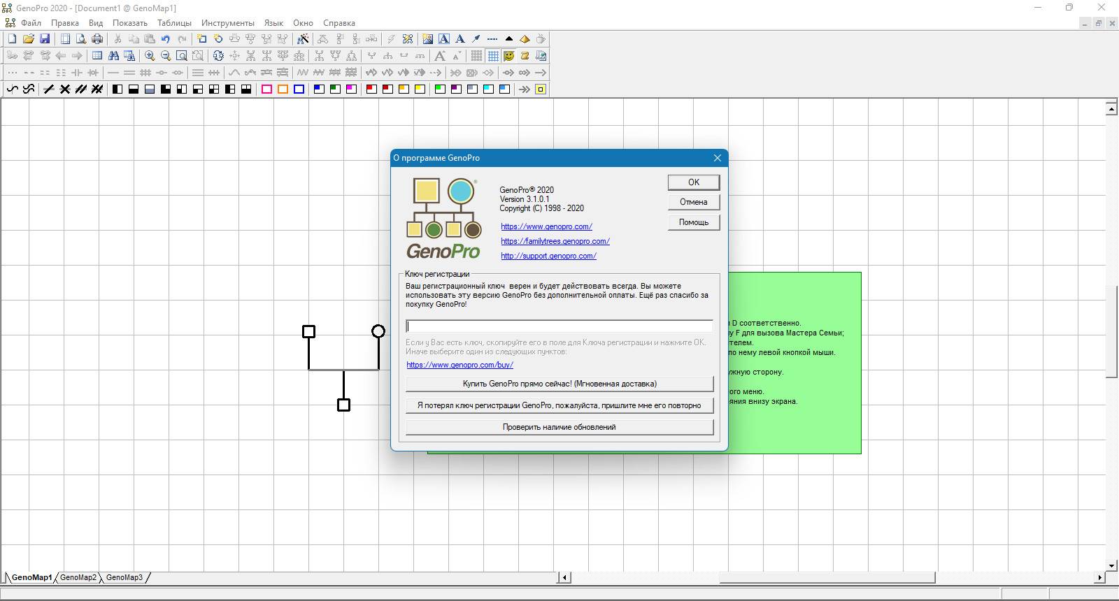
Task: Zoom in with the plus magnifier
Action: 150,56
